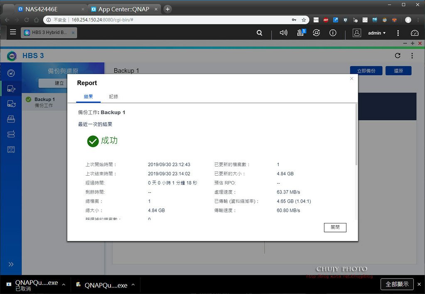Click the AdBlock Plus extension icon

[326, 20]
